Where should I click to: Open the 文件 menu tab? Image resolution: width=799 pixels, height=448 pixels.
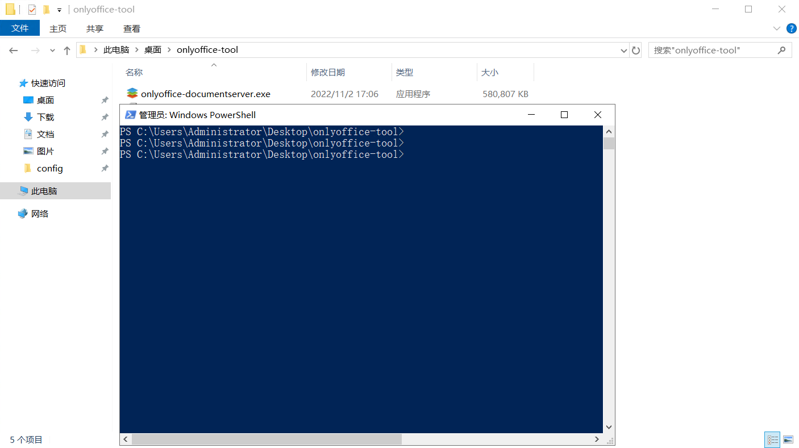click(20, 28)
